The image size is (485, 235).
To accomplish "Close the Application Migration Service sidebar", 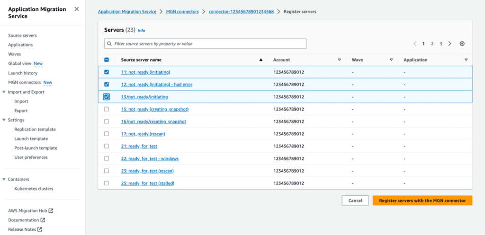I will click(76, 9).
